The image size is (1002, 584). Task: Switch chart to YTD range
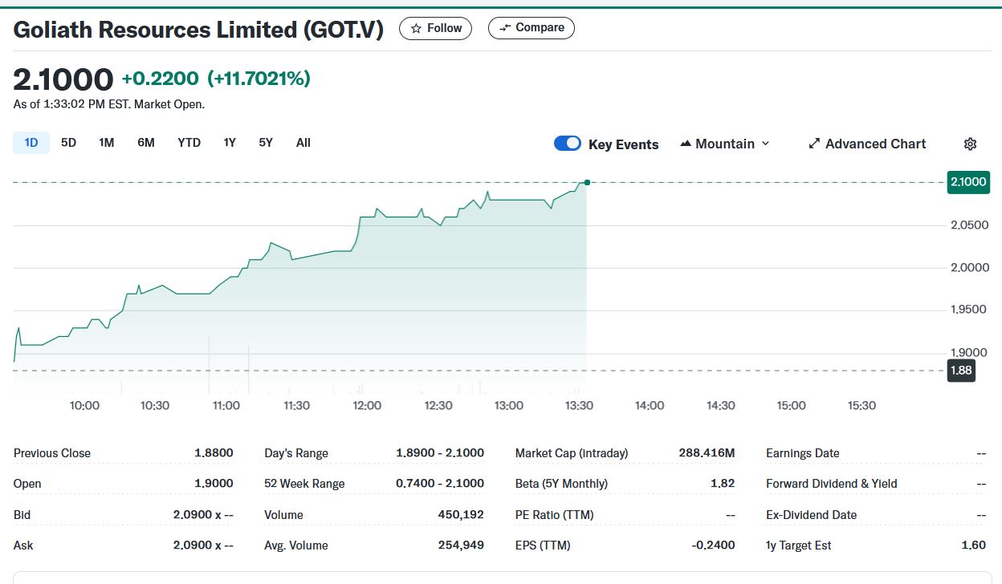pos(189,143)
